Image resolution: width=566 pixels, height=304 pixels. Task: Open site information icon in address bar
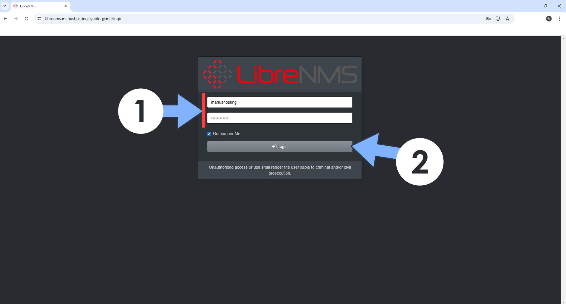(x=39, y=19)
